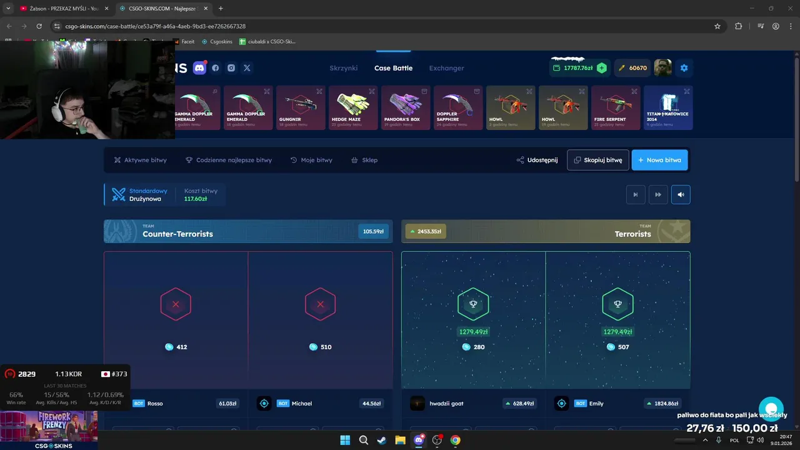Go to Skrzynki section
The height and width of the screenshot is (450, 800).
(x=343, y=68)
